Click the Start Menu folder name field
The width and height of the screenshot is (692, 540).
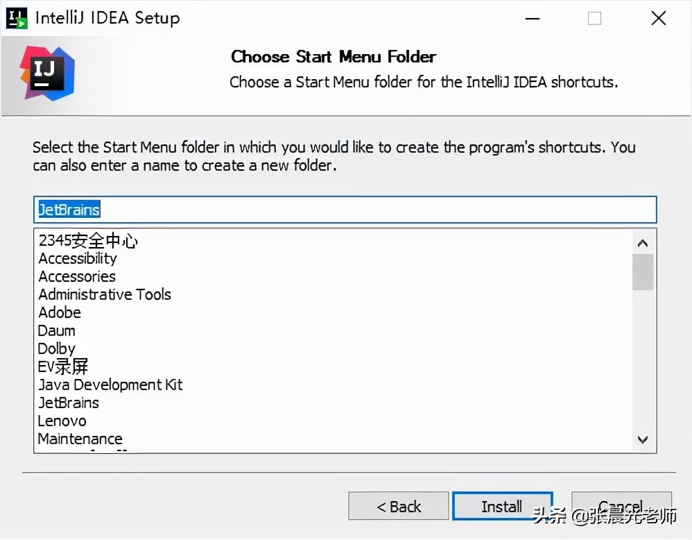click(345, 210)
